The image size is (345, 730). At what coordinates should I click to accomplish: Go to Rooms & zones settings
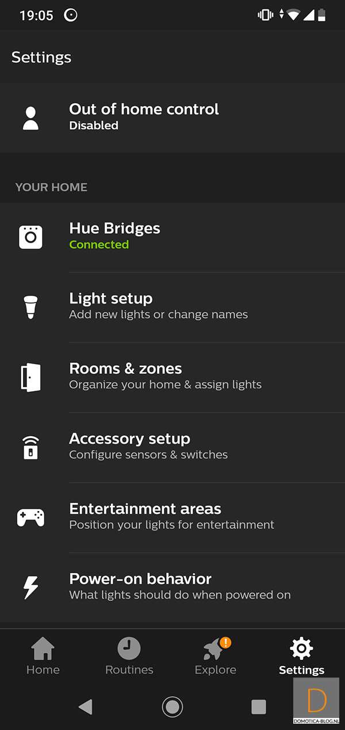pyautogui.click(x=165, y=377)
